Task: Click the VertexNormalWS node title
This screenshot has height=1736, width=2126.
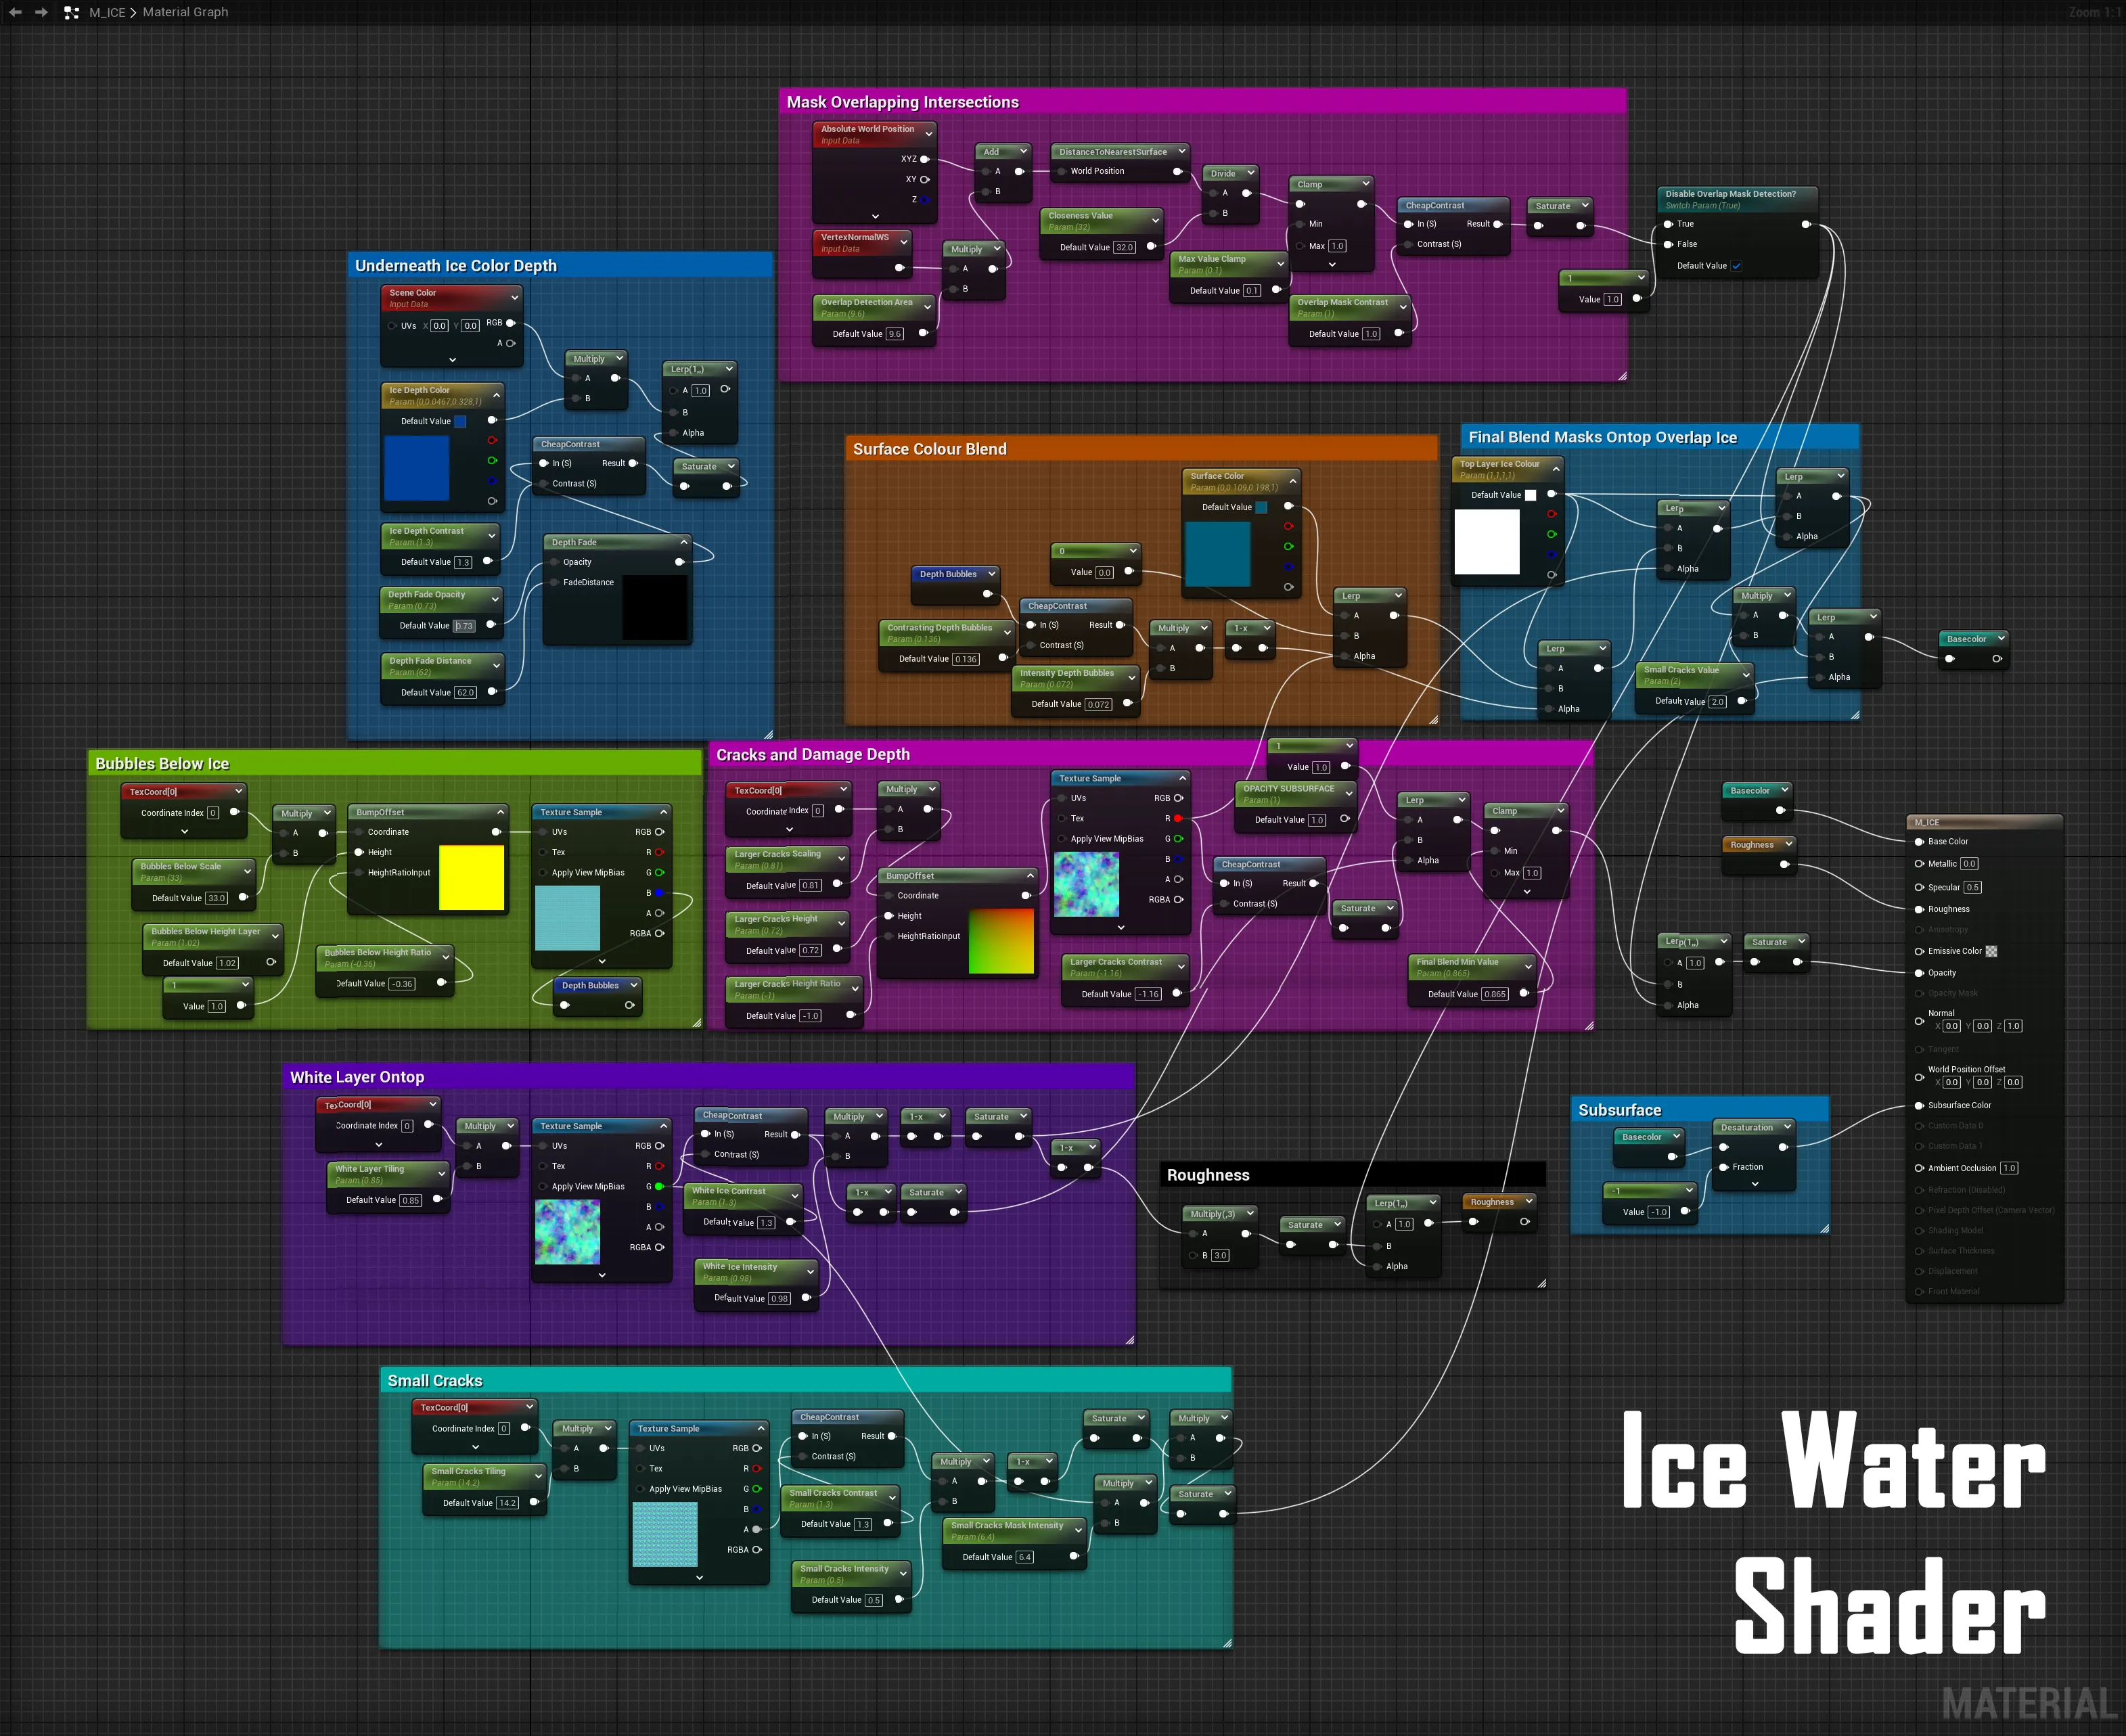Action: pyautogui.click(x=855, y=237)
